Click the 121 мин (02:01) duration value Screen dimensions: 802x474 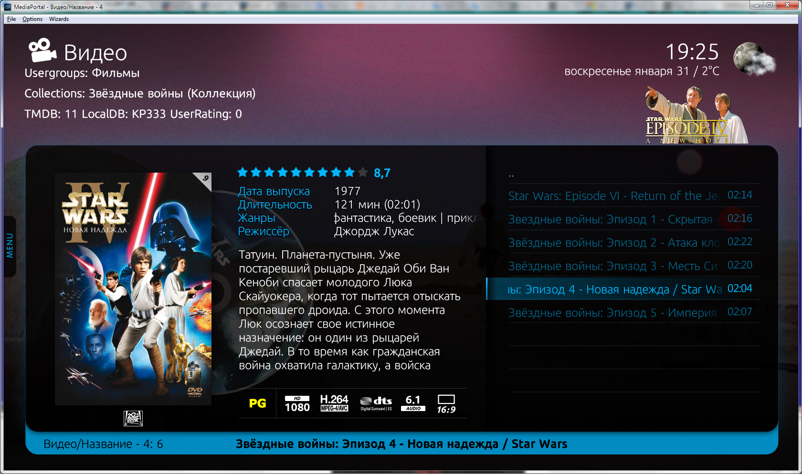[377, 205]
